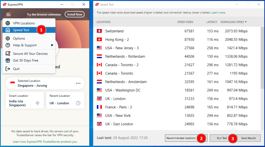Click the hamburger menu icon

click(8, 14)
